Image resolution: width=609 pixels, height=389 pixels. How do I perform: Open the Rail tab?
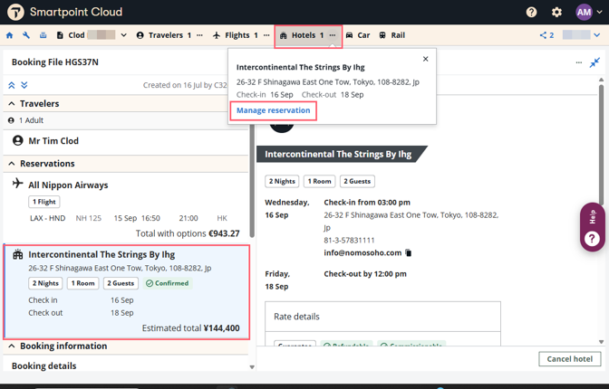(391, 35)
